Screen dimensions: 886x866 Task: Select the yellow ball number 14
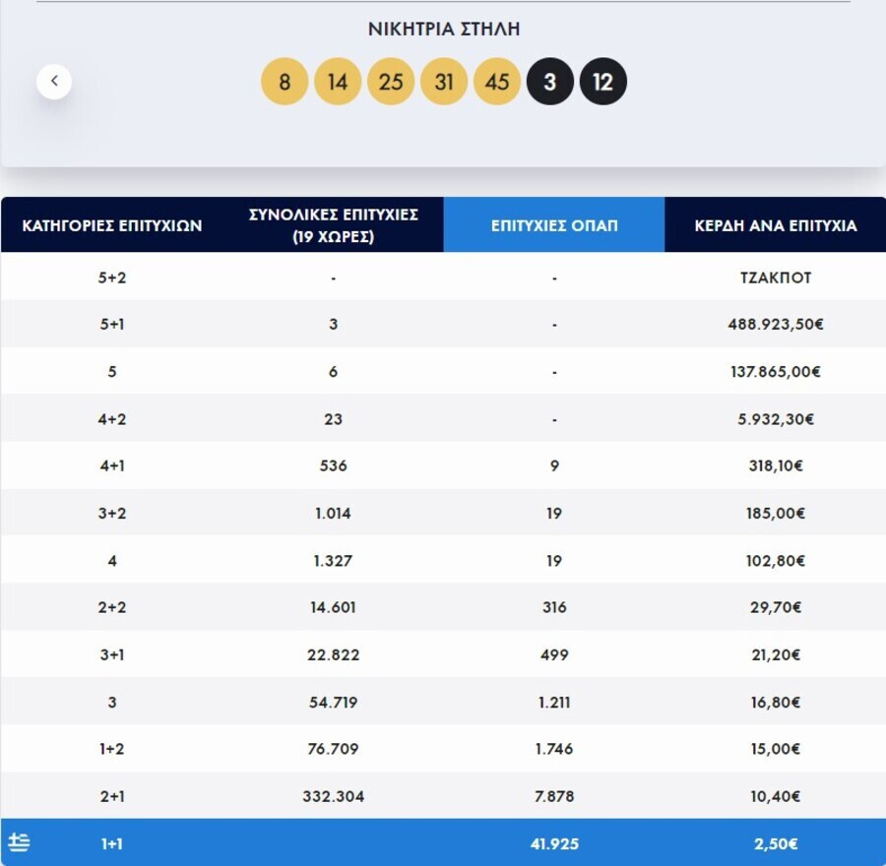click(338, 82)
